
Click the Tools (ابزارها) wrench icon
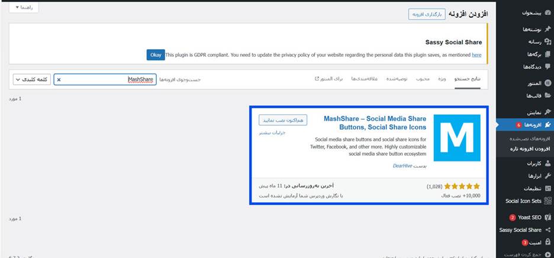[x=547, y=176]
